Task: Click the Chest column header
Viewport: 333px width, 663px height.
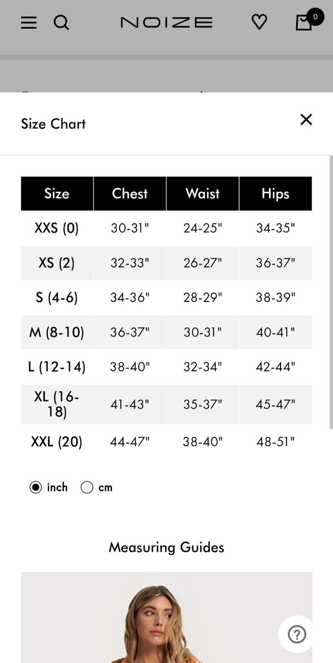Action: (130, 193)
